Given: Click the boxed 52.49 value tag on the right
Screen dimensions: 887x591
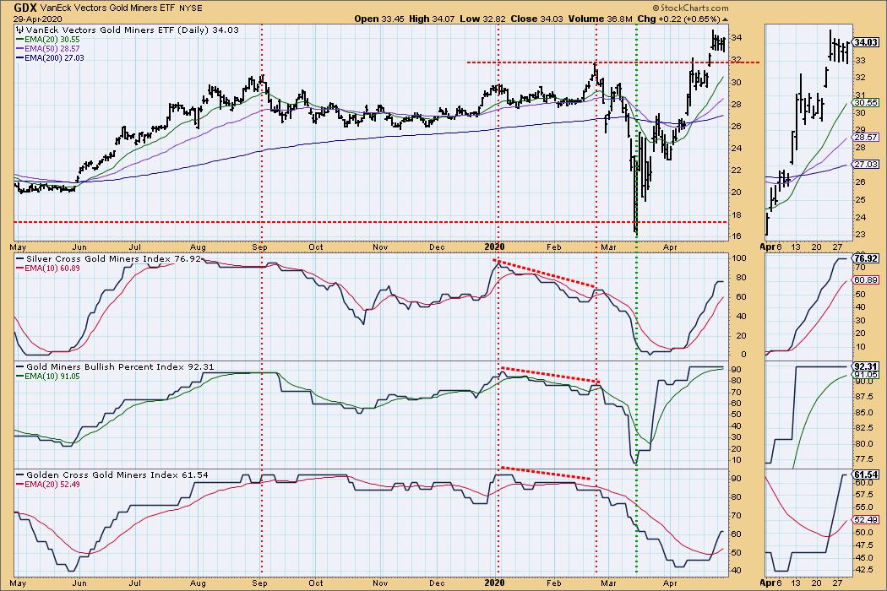Looking at the screenshot, I should 866,520.
